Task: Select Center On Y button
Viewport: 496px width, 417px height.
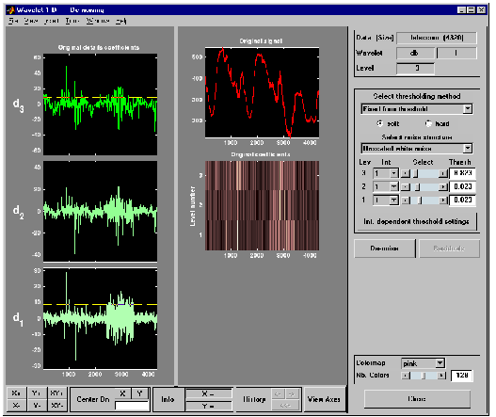Action: pyautogui.click(x=140, y=393)
